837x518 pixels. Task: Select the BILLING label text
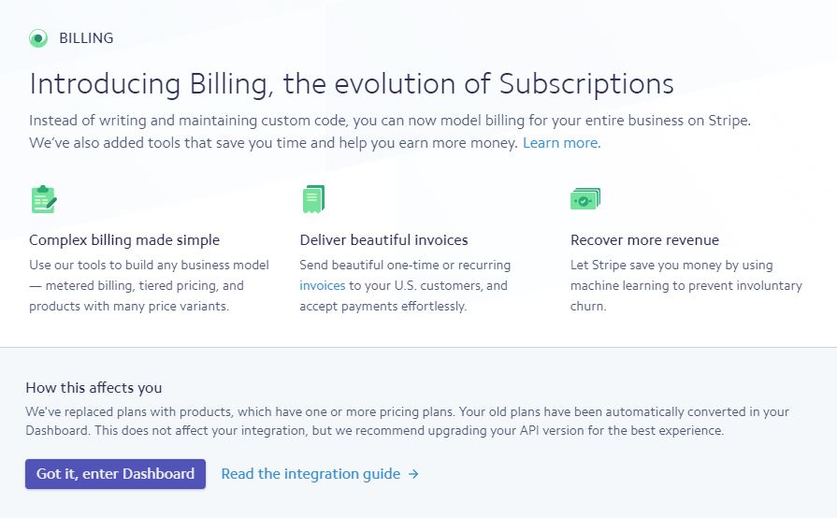[x=86, y=38]
